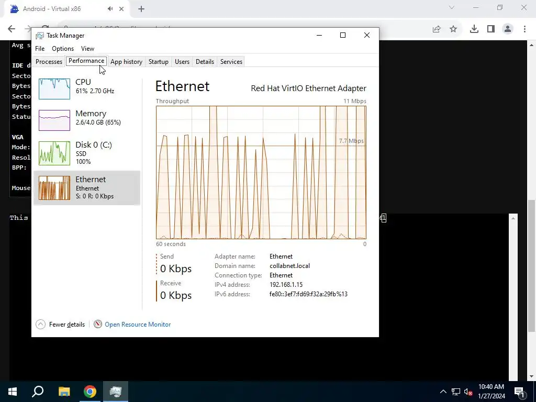This screenshot has width=536, height=402.
Task: Click the IPv6 address value
Action: point(308,294)
